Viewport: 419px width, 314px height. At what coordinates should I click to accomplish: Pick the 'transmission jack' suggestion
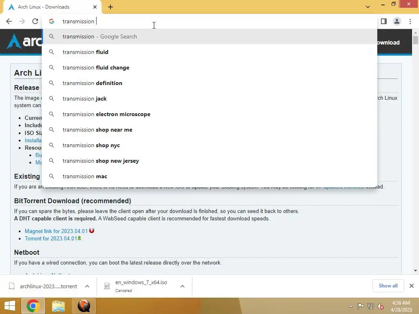pyautogui.click(x=209, y=99)
